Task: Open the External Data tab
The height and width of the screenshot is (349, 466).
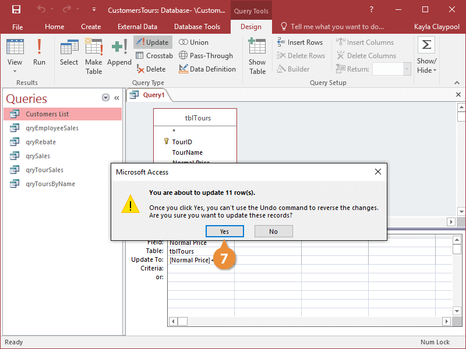Action: [137, 27]
